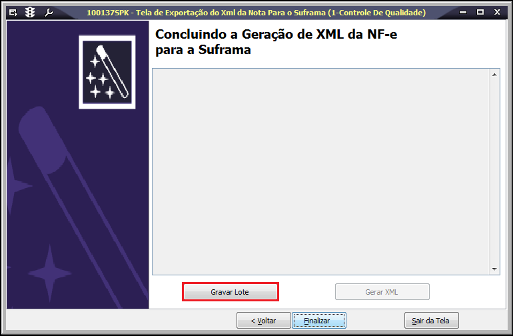This screenshot has height=336, width=513.
Task: Close the window with the X icon
Action: (x=497, y=12)
